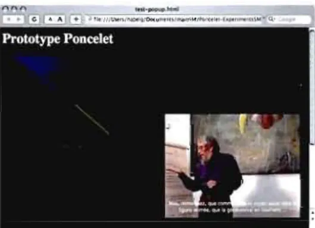
Task: Add a bookmark with the plus button
Action: (76, 19)
